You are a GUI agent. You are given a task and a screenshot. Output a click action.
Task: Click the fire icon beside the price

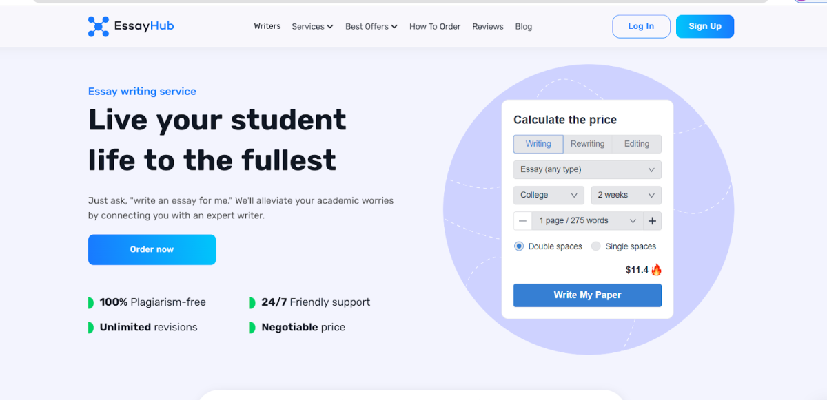(x=656, y=270)
